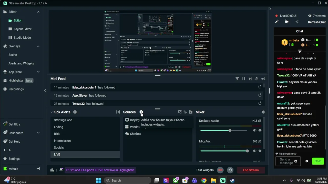Collapse the Overlays menu section
The image size is (328, 184).
38,46
